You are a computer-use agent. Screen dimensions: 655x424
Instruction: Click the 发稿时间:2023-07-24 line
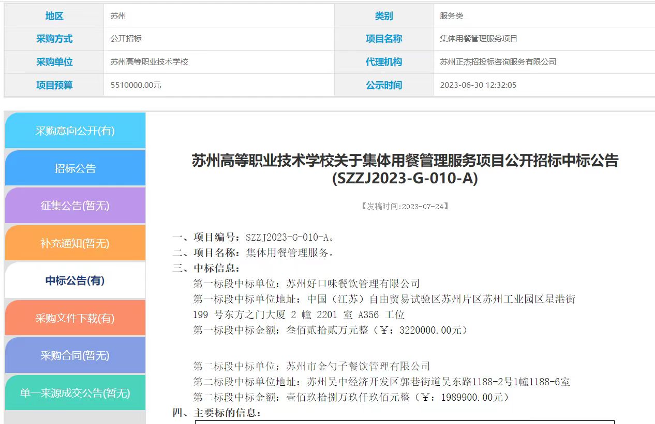[x=405, y=206]
